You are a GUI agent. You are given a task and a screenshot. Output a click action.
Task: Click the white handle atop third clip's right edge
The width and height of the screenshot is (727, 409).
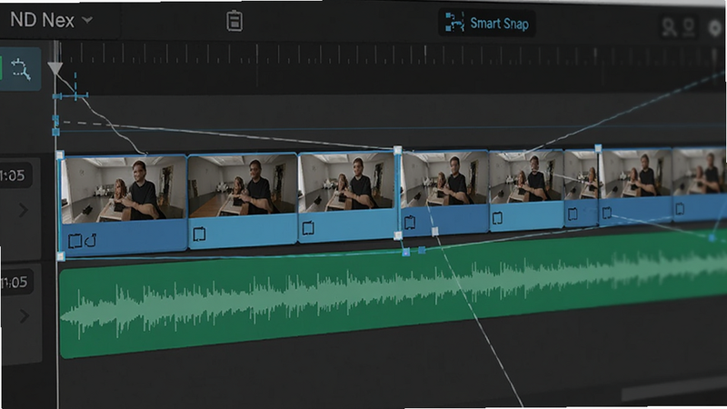pyautogui.click(x=397, y=150)
